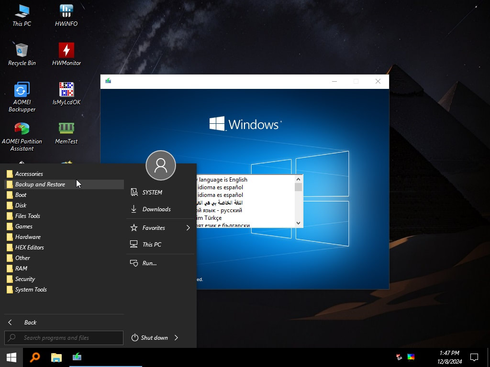Screen dimensions: 490x367
Task: Click the Windows Start button
Action: (11, 357)
